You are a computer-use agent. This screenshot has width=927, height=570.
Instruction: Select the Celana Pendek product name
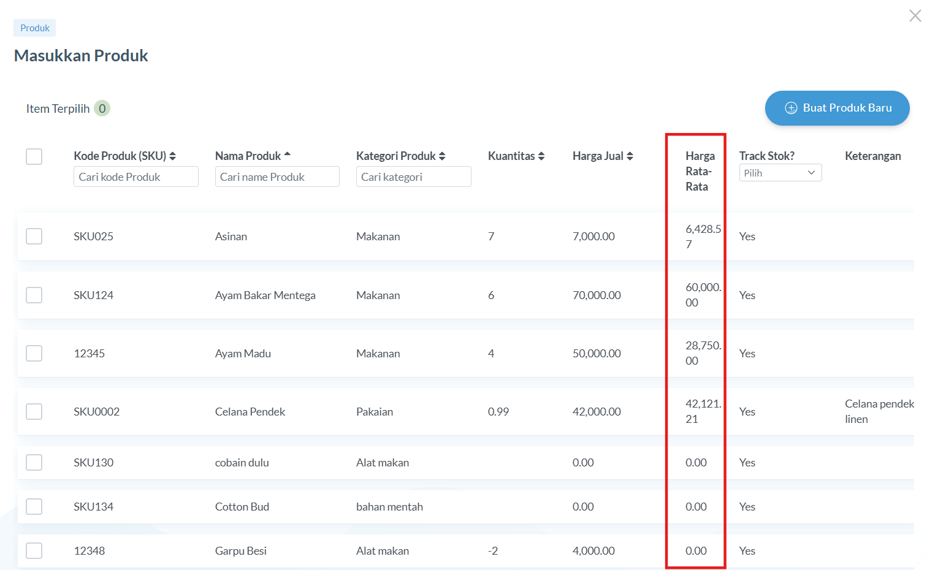click(x=250, y=412)
